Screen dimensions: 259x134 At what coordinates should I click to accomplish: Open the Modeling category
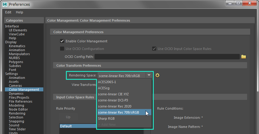(x=16, y=105)
